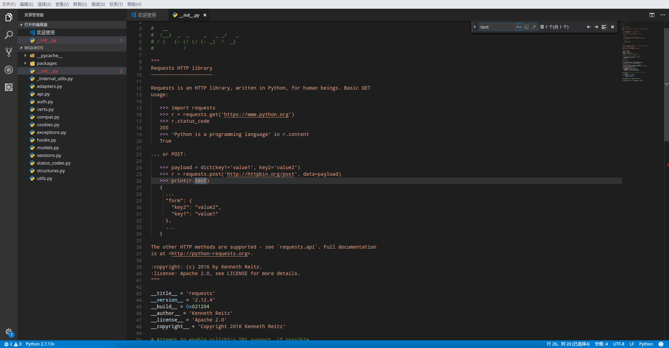Screen dimensions: 669x348
Task: Open the Source Control view
Action: pos(9,52)
